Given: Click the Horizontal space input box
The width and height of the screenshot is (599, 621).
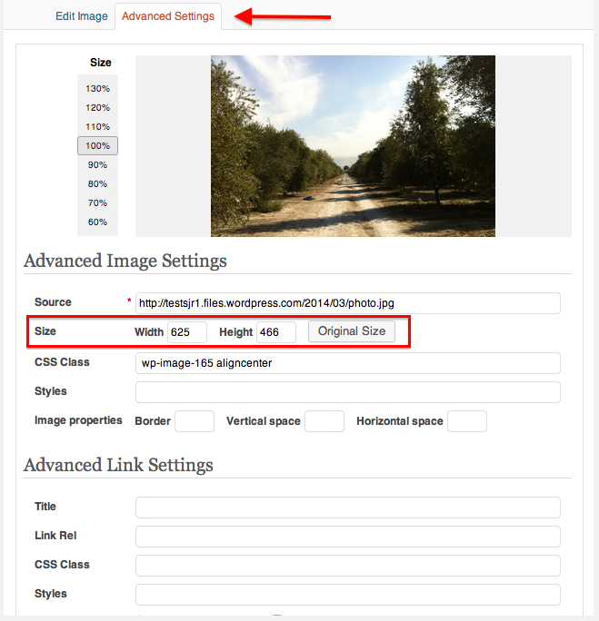Looking at the screenshot, I should (x=467, y=421).
